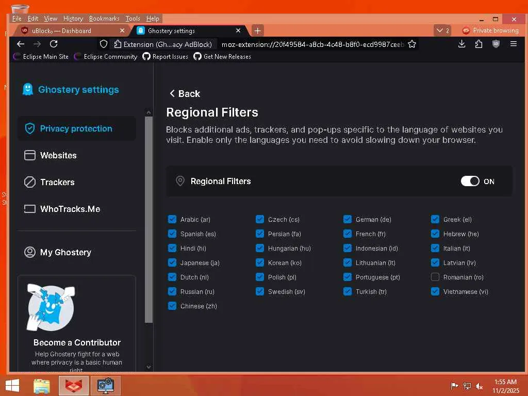Image resolution: width=528 pixels, height=396 pixels.
Task: Open the Tools menu
Action: click(x=133, y=19)
